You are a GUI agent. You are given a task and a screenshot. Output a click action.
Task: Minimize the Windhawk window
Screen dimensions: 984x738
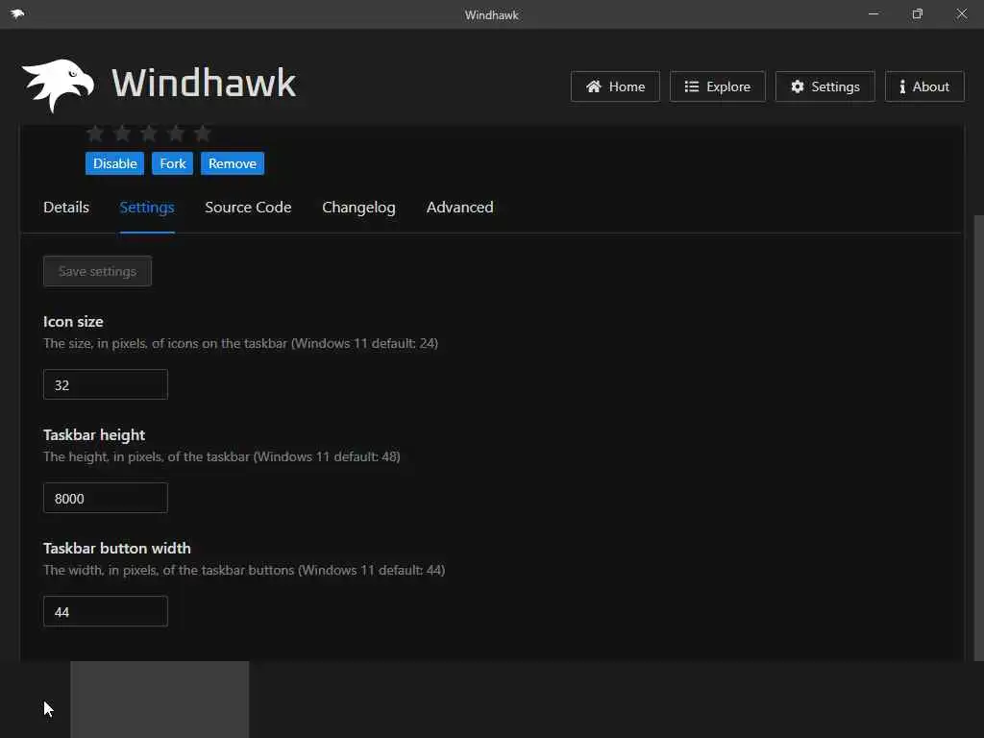click(873, 13)
